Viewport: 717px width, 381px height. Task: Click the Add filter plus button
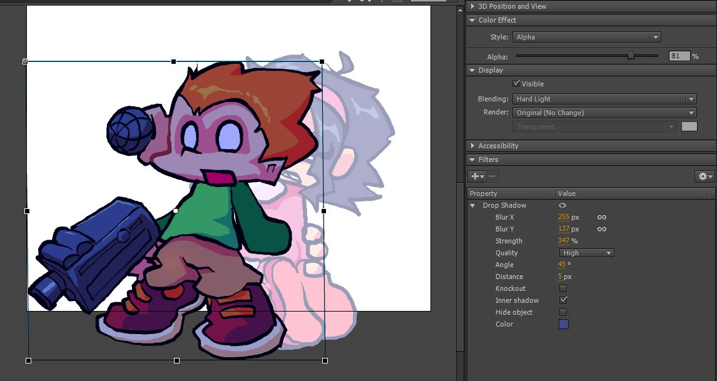pyautogui.click(x=477, y=176)
